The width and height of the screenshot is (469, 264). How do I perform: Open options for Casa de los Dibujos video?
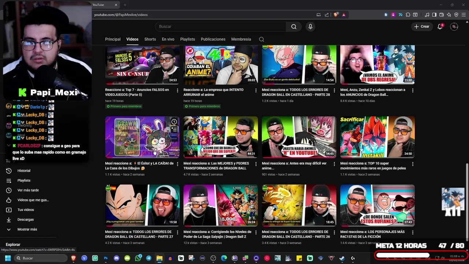pos(178,164)
